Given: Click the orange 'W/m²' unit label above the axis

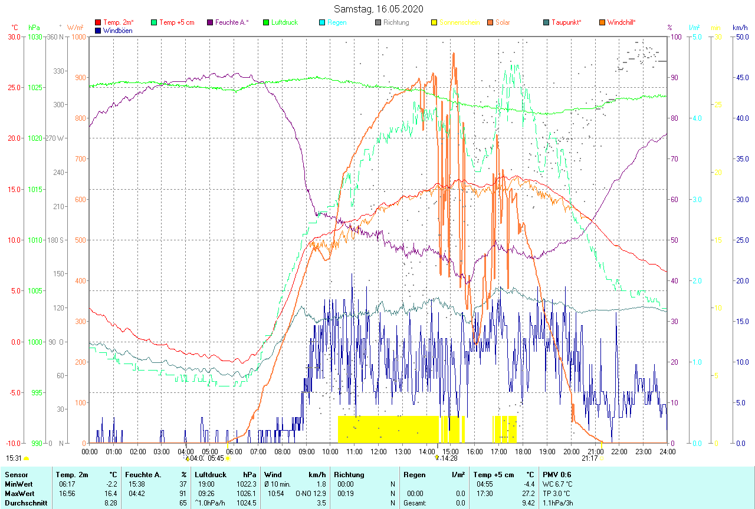Looking at the screenshot, I should pyautogui.click(x=75, y=28).
